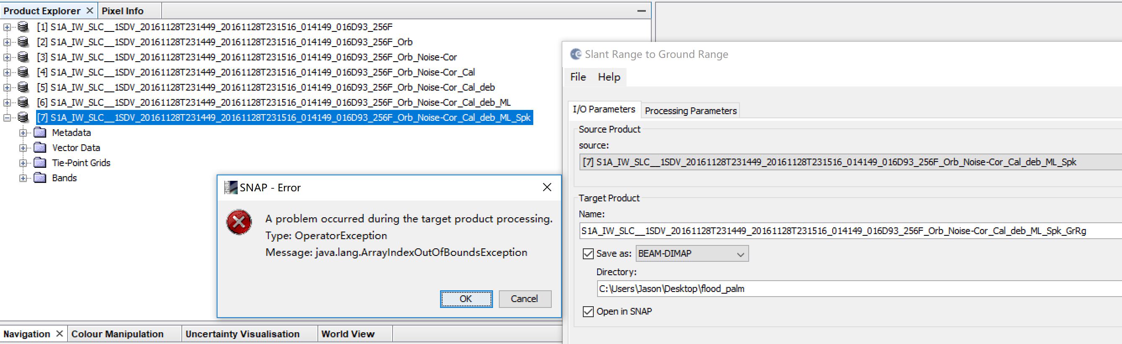Click the SNAP logo in error dialog title
The height and width of the screenshot is (344, 1122).
click(x=231, y=188)
